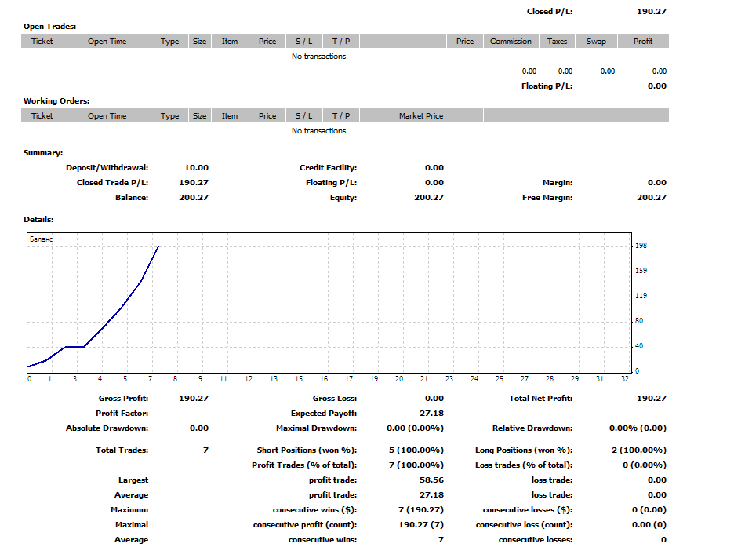734x547 pixels.
Task: Click the Closed P/L value 190.27
Action: pyautogui.click(x=651, y=11)
